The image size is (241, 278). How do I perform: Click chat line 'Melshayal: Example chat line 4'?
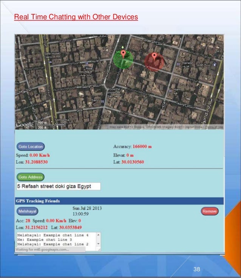coord(53,235)
